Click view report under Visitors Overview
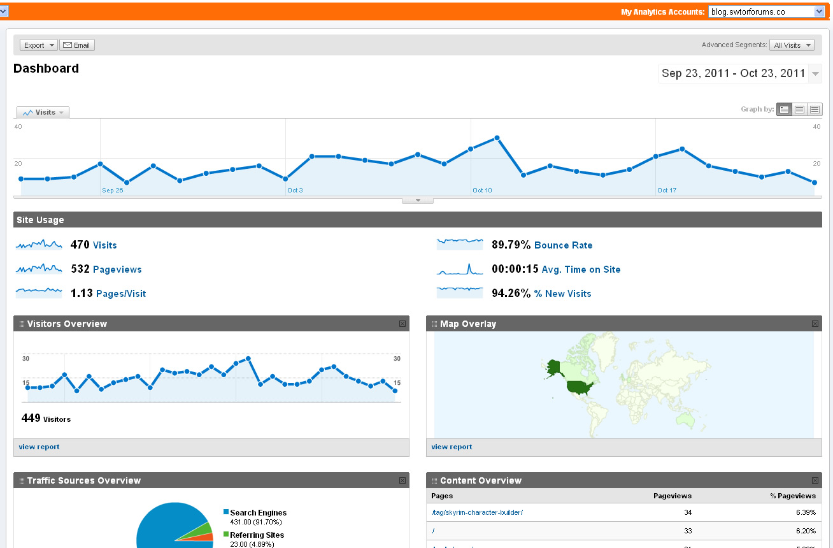 (x=39, y=447)
